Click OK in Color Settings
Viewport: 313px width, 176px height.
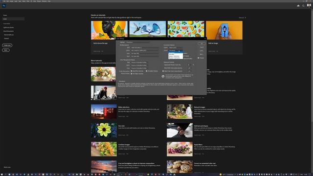201,44
